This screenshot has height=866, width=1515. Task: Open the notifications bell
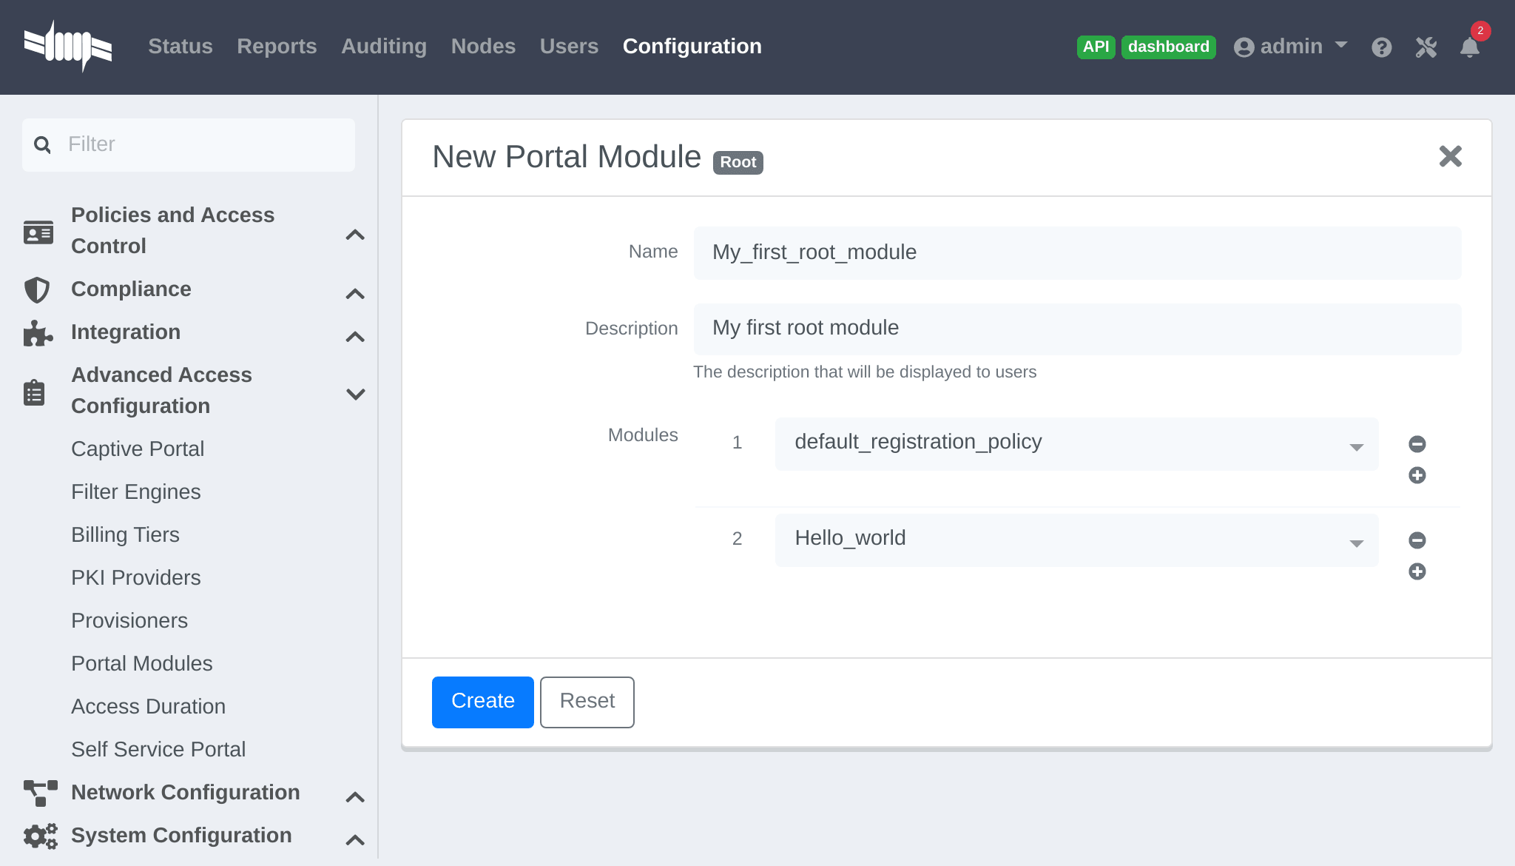1470,47
